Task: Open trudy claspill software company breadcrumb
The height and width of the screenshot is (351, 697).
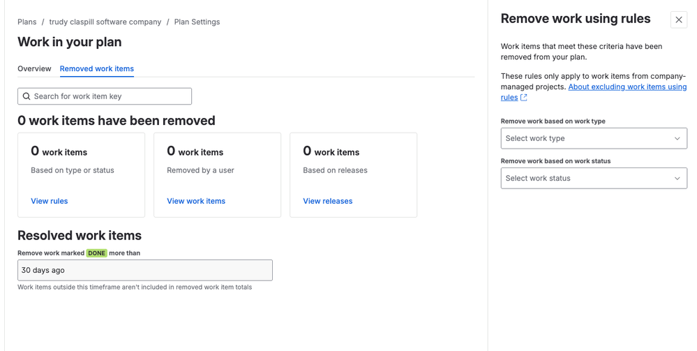Action: 105,22
